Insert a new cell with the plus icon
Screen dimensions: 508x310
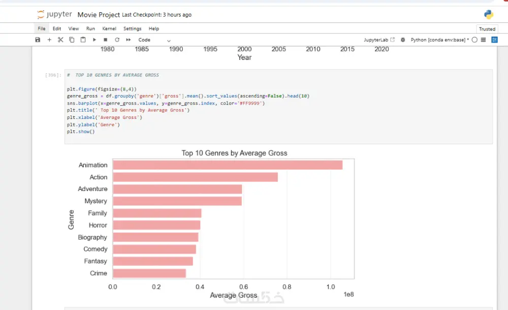point(49,40)
